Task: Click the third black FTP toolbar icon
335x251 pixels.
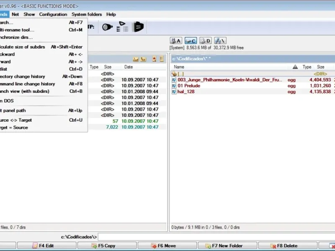Action: (x=138, y=27)
